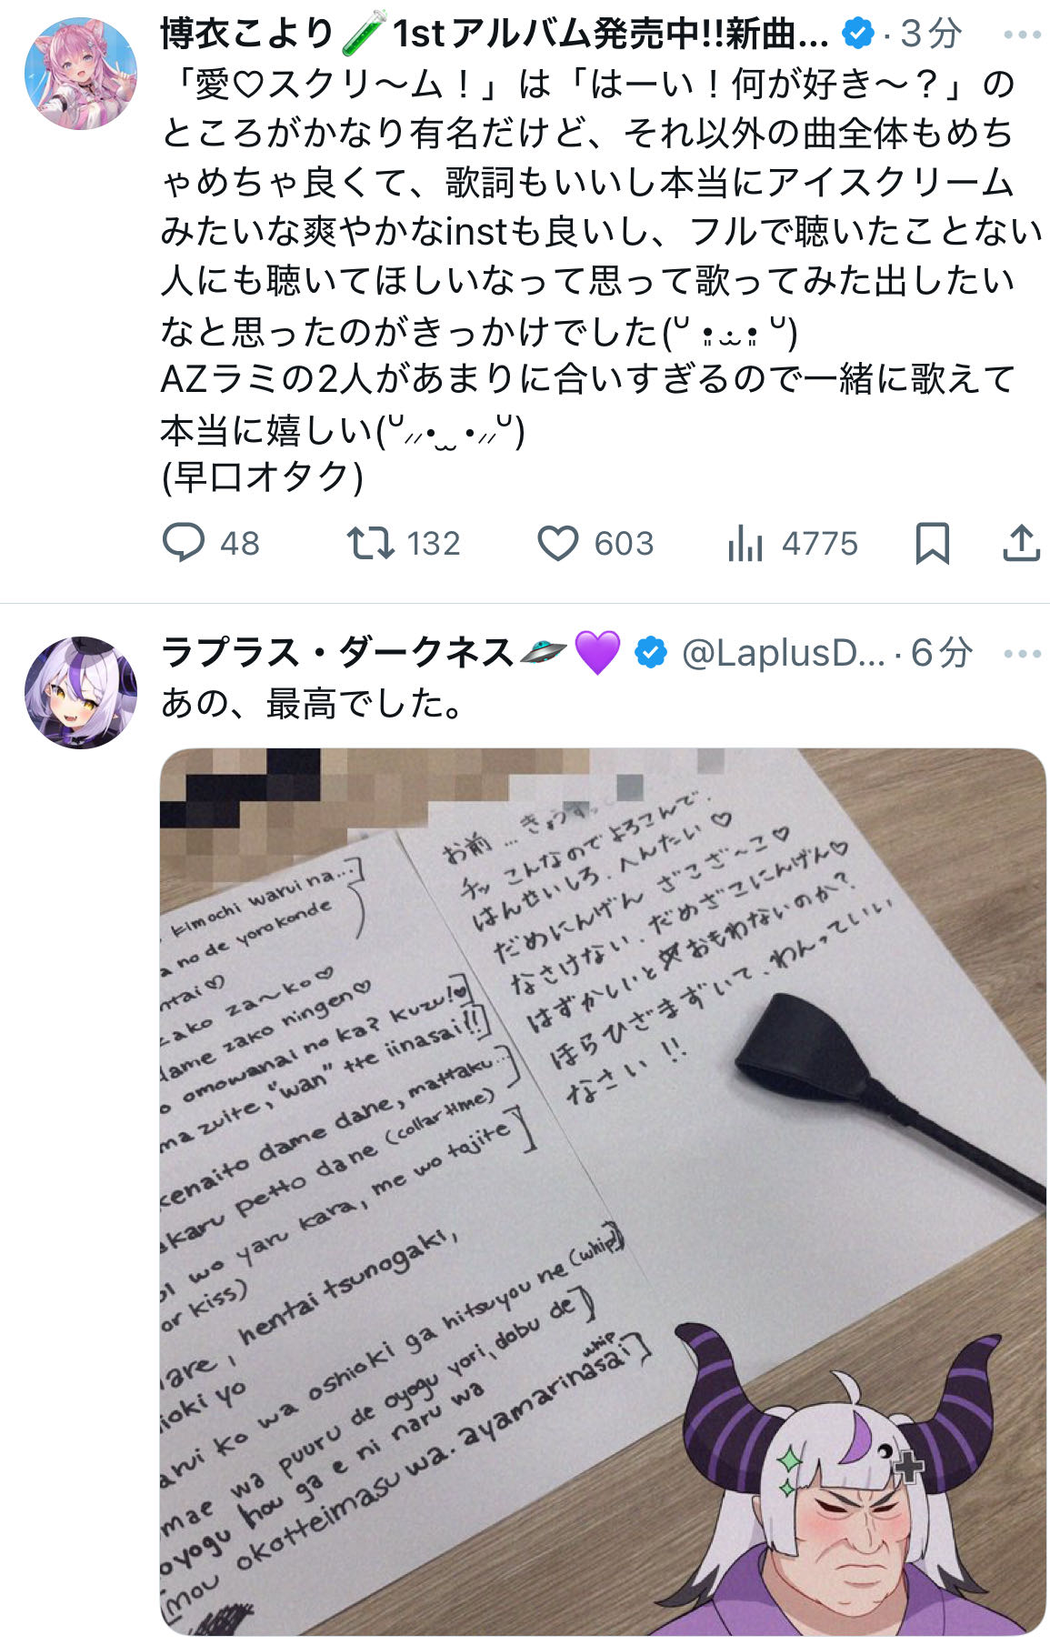The image size is (1050, 1645).
Task: Open the handwritten script photo
Action: coord(603,1192)
